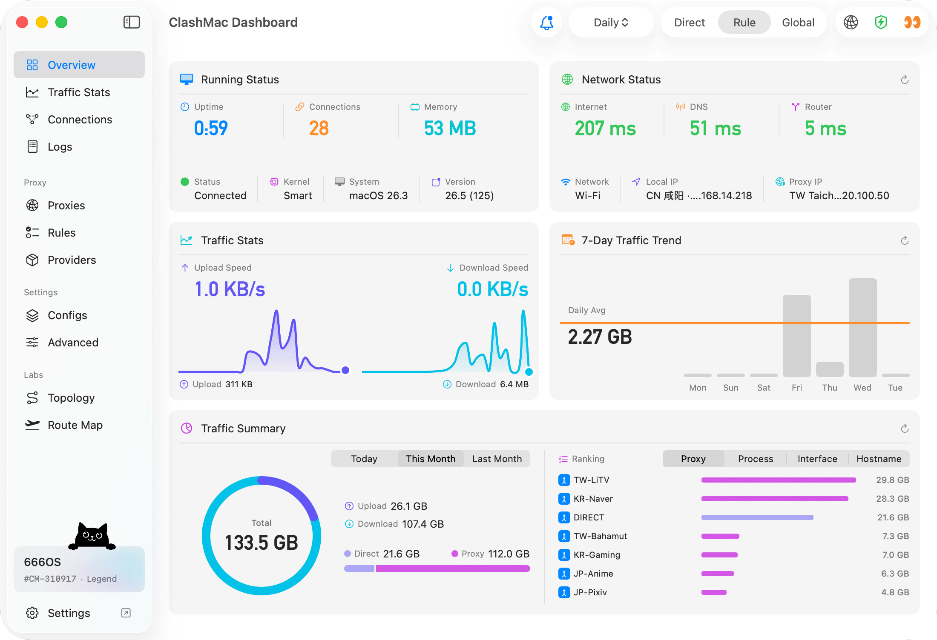Click the Kernel value Smart
The image size is (937, 640).
[x=298, y=196]
